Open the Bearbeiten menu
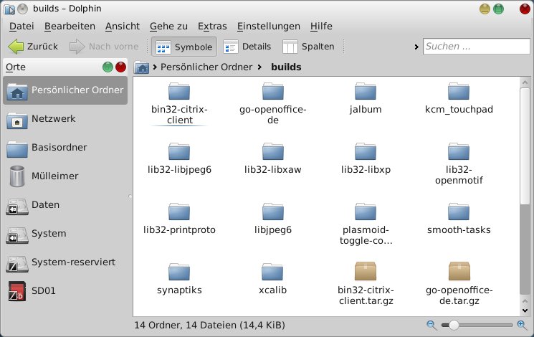 click(70, 27)
